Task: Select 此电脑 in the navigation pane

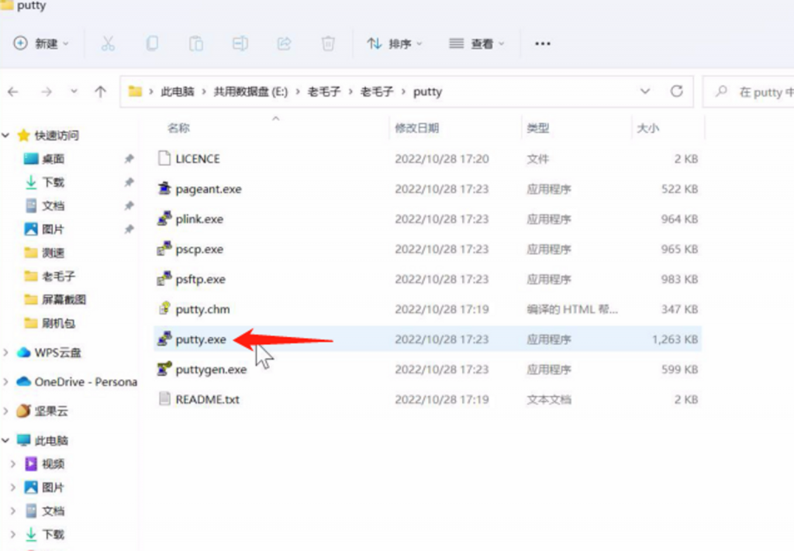Action: (50, 440)
